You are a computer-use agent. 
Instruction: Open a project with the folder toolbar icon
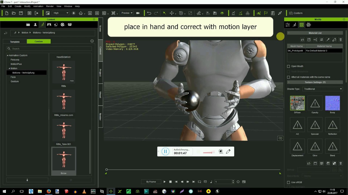coord(14,13)
